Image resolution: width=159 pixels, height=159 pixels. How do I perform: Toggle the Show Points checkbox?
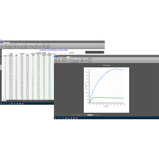[64, 60]
